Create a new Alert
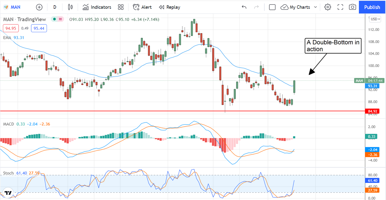This screenshot has height=200, width=386. (142, 7)
